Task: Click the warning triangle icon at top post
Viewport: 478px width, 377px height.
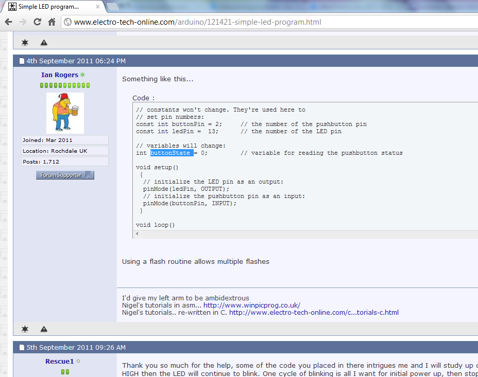Action: click(44, 43)
